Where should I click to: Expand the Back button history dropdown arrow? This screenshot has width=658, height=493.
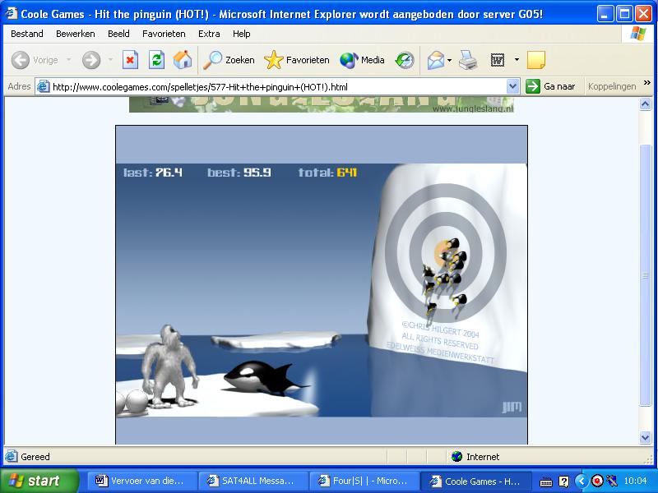coord(68,60)
